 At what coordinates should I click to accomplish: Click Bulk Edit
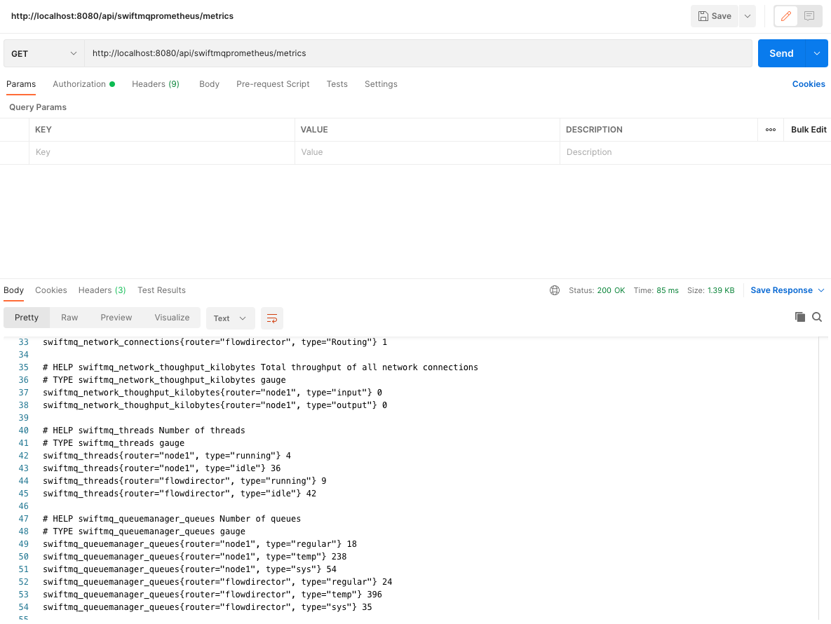[x=808, y=130]
